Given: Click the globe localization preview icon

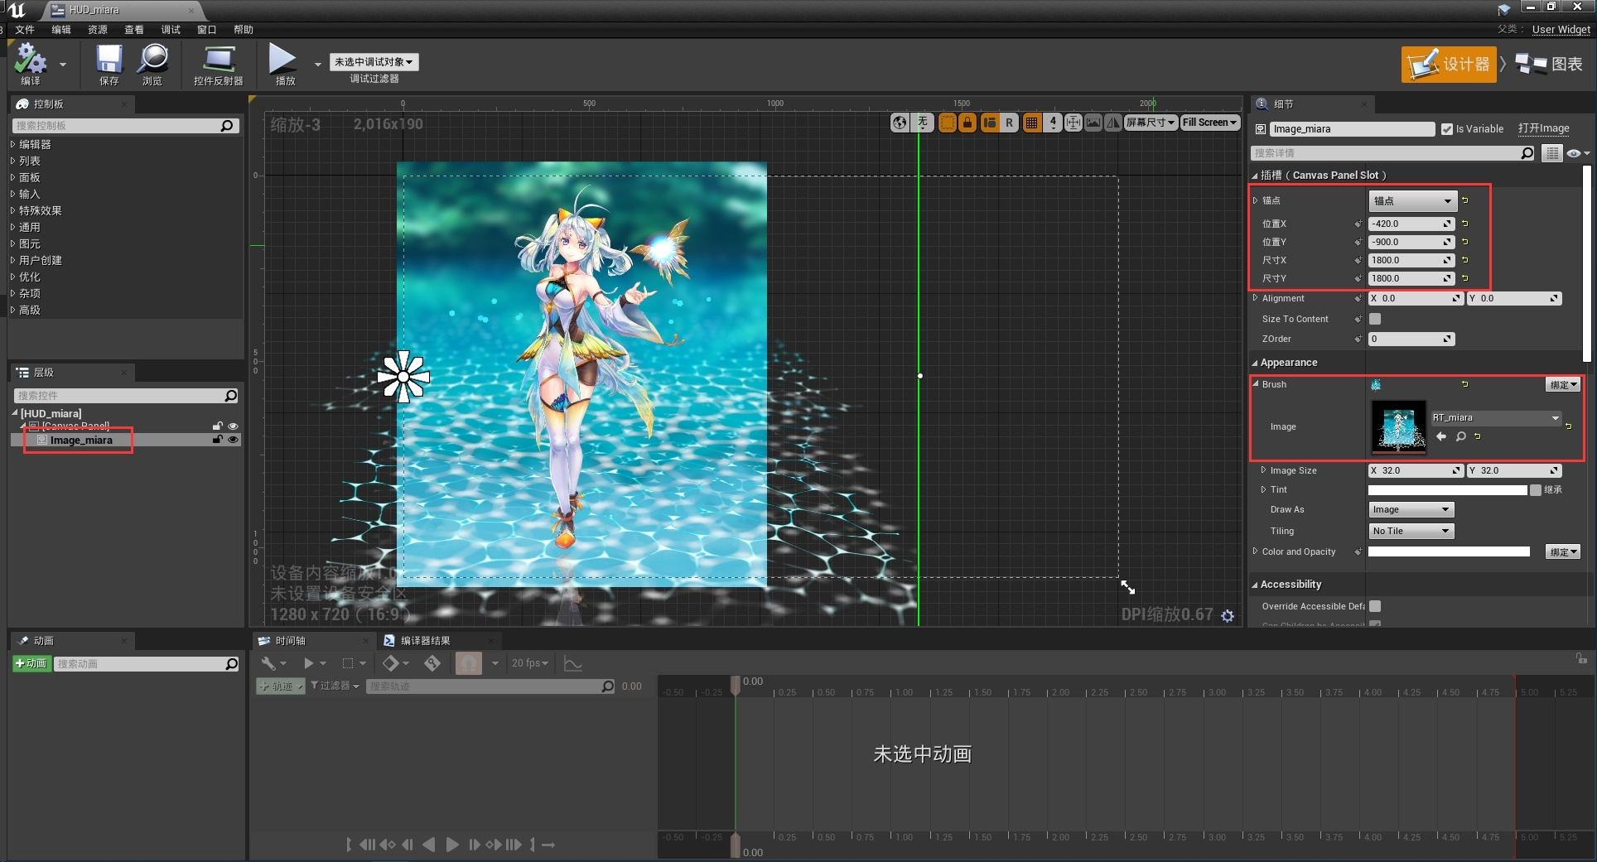Looking at the screenshot, I should [x=900, y=123].
